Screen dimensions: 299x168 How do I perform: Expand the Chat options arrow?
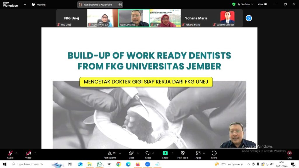138,153
